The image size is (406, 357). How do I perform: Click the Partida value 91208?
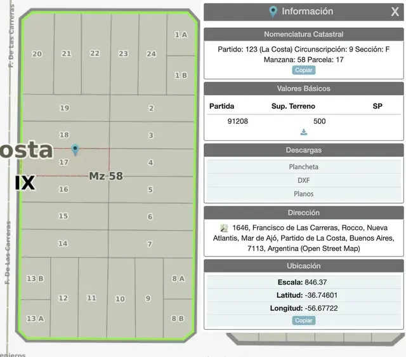click(238, 121)
